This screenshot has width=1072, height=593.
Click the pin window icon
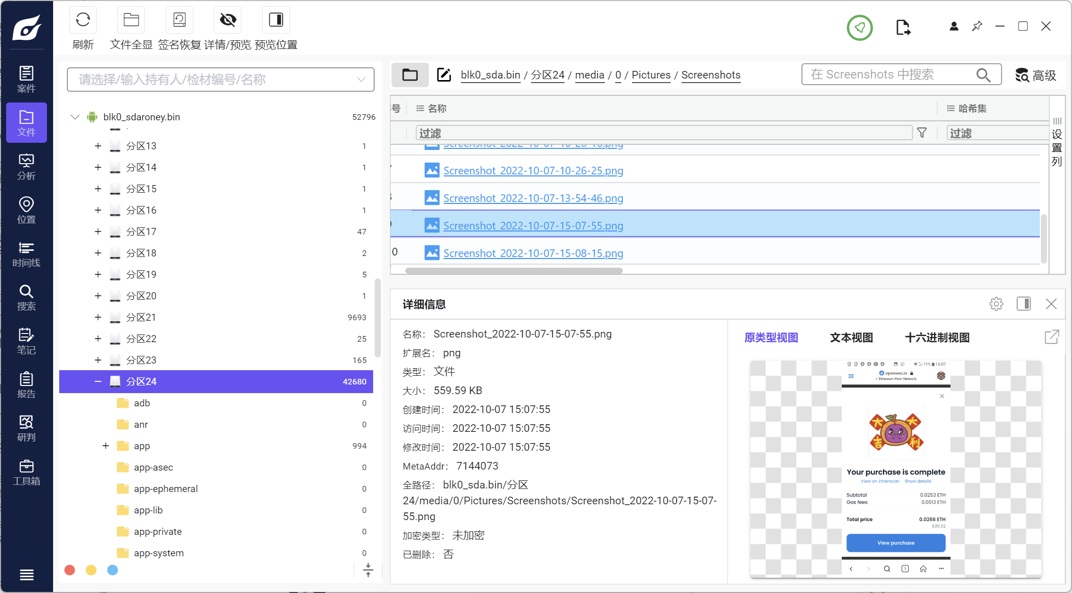pyautogui.click(x=977, y=26)
